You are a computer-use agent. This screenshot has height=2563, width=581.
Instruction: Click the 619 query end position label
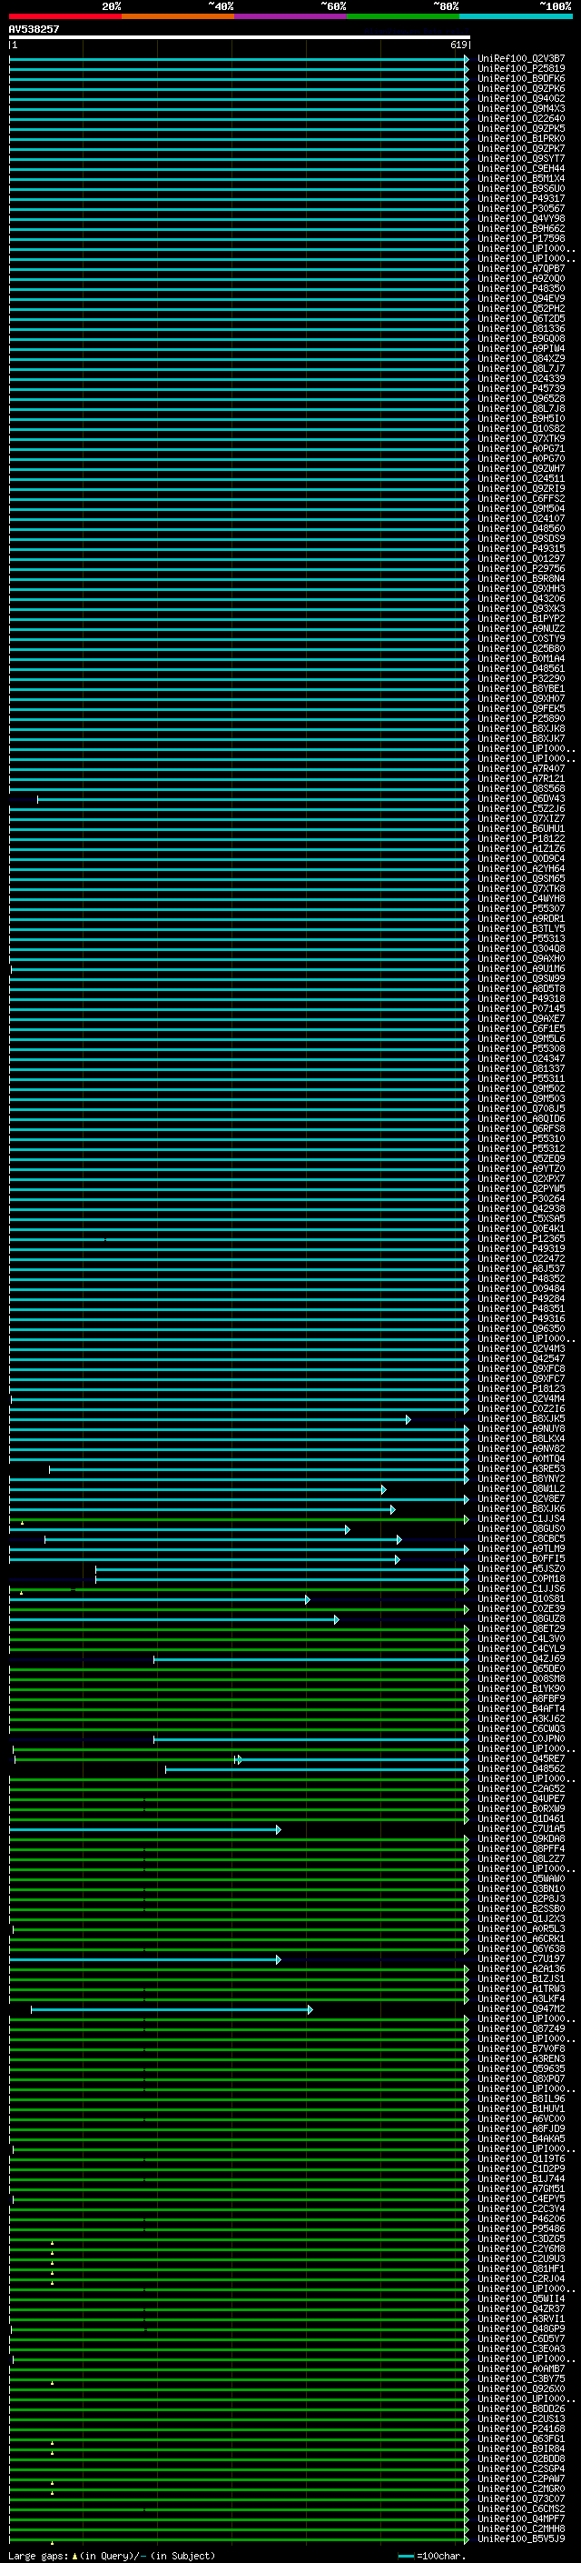tap(458, 45)
